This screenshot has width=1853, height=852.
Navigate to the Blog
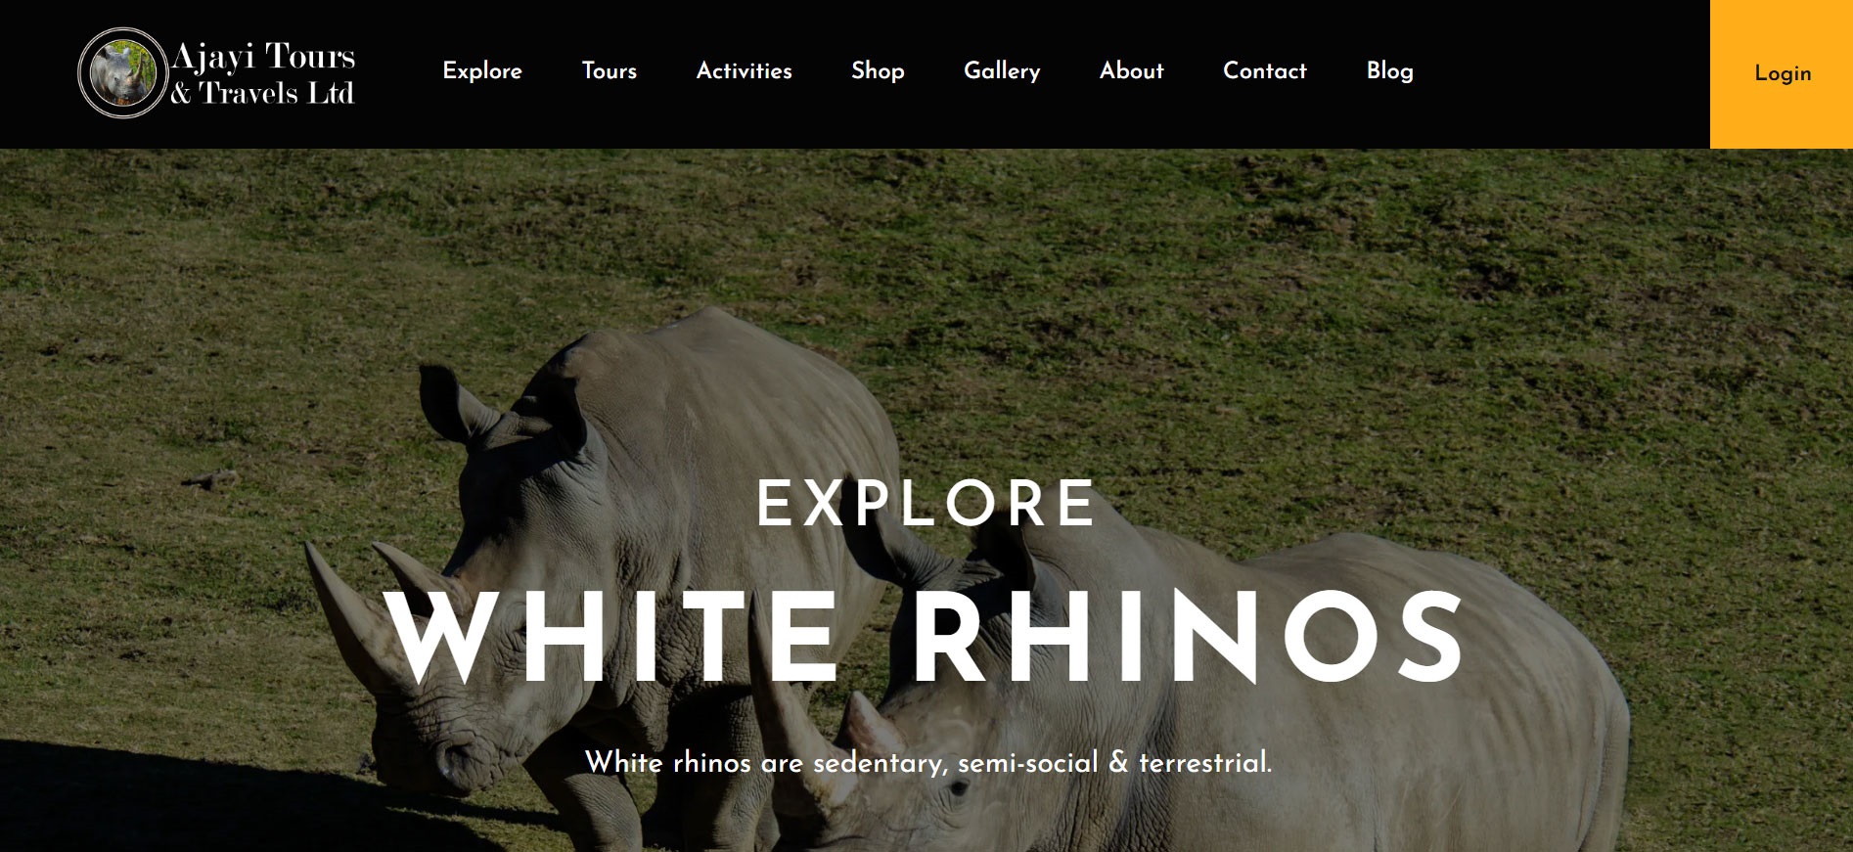[1390, 71]
